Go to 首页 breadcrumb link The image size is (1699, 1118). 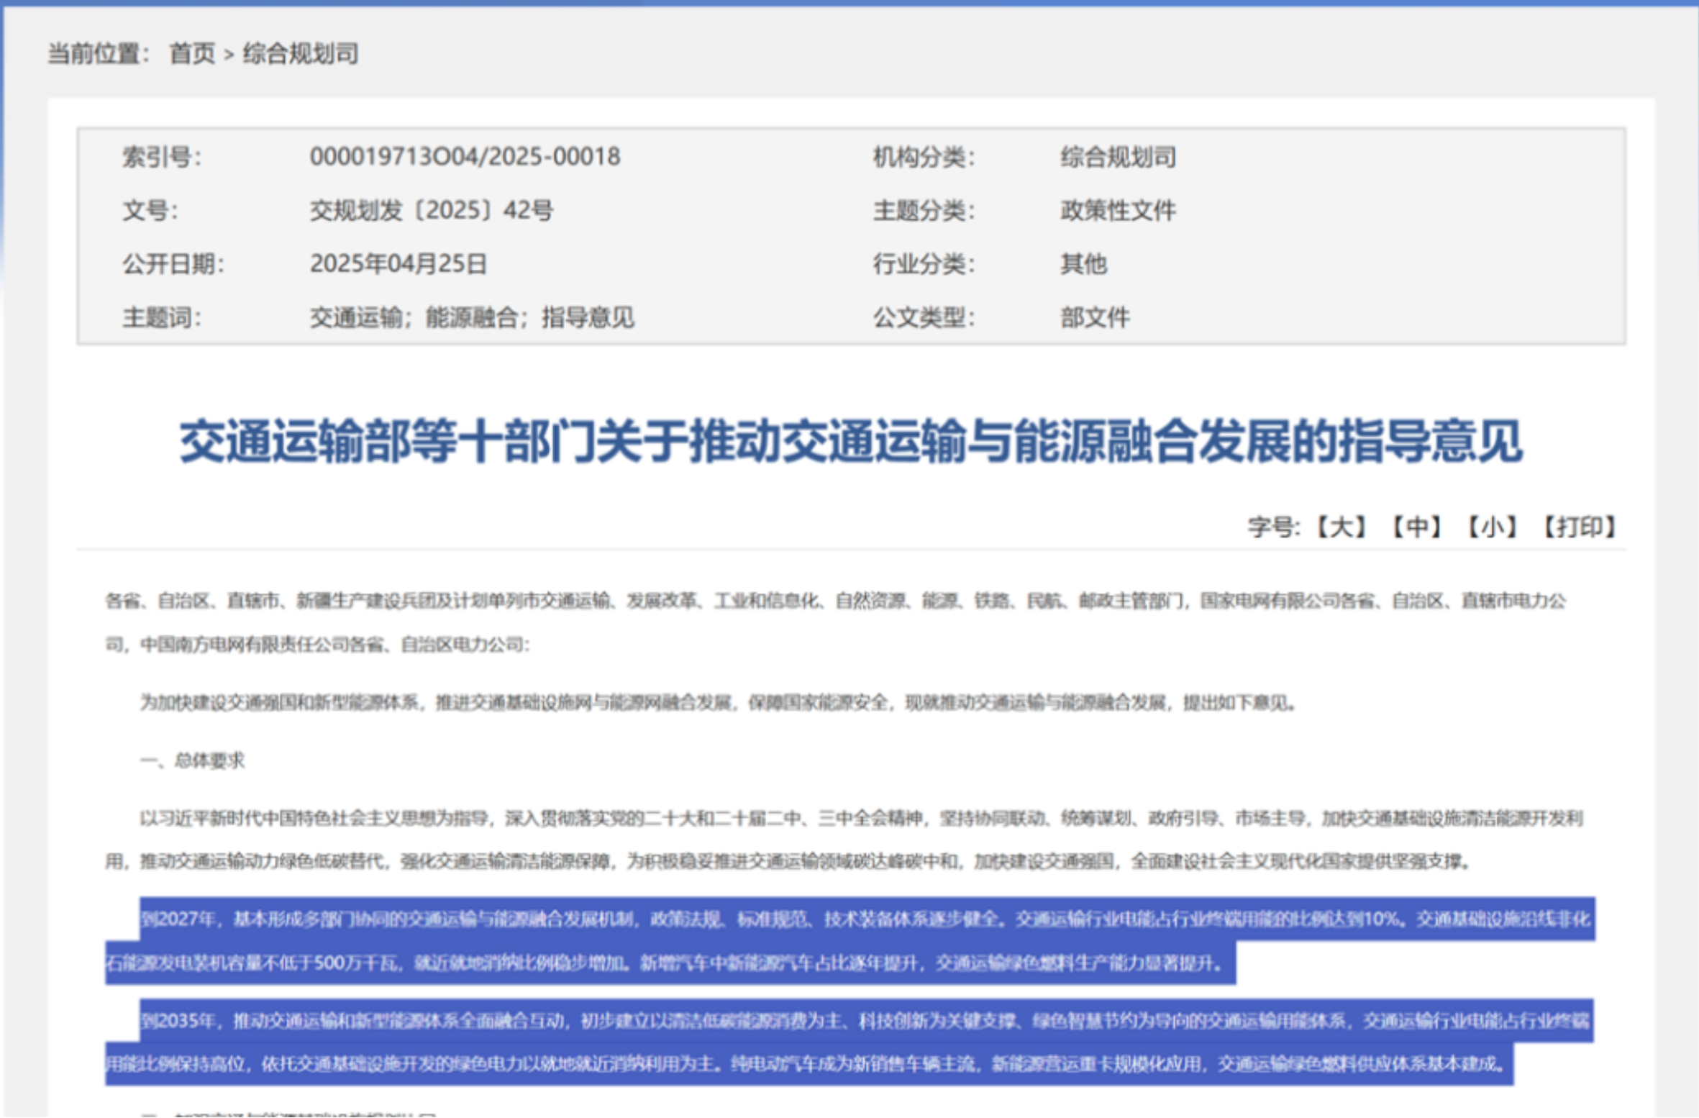tap(191, 54)
